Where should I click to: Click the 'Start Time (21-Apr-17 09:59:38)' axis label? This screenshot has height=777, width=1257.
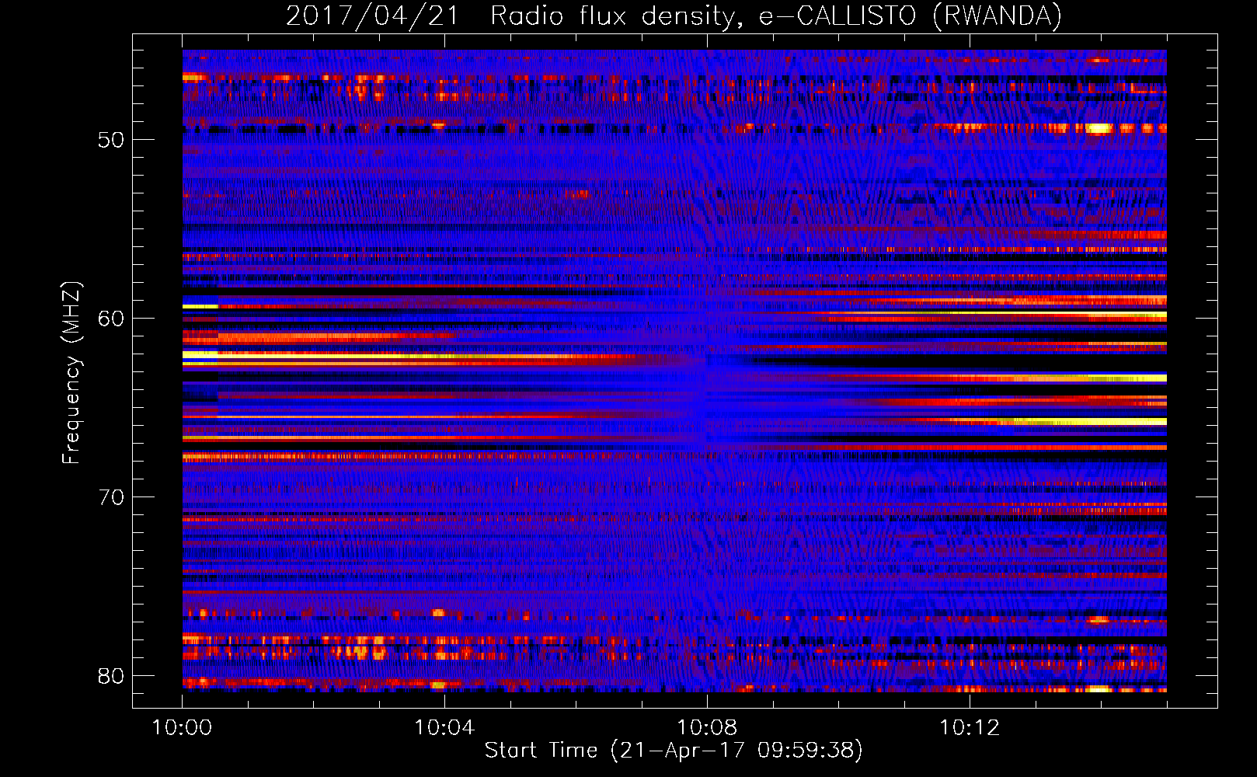pos(674,751)
